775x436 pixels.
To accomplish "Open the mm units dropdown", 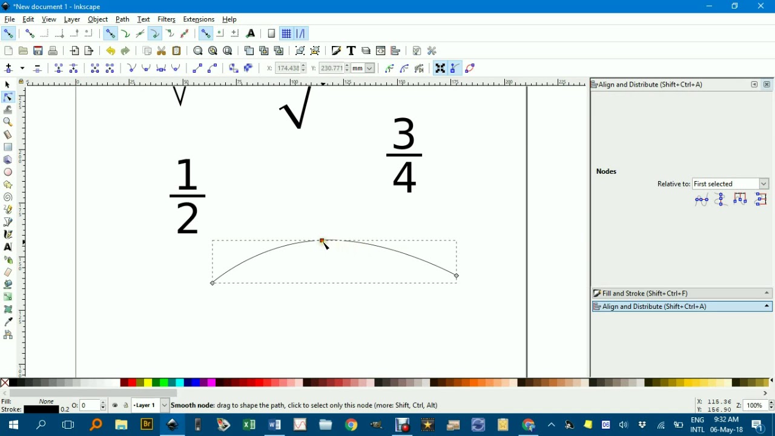I will tap(363, 68).
